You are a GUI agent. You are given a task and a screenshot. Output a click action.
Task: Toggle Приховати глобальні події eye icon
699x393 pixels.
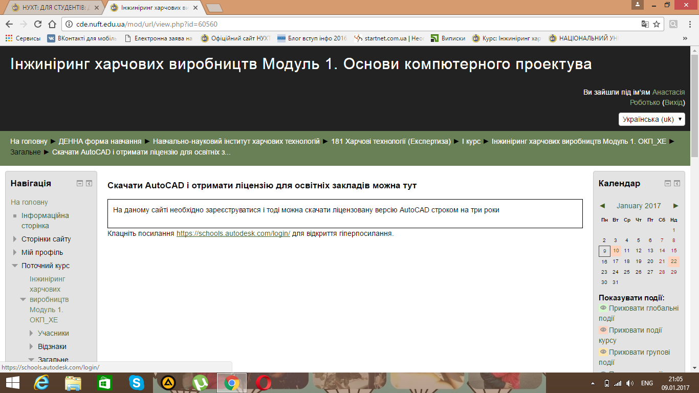(x=603, y=308)
